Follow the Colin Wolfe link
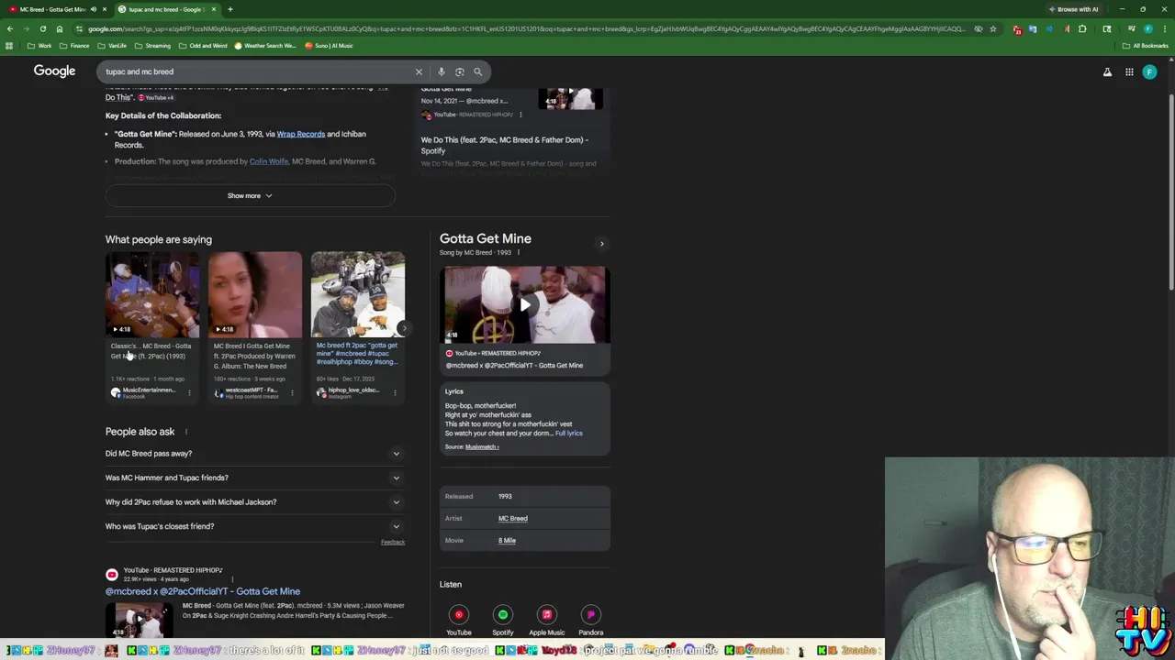This screenshot has width=1175, height=660. (x=269, y=161)
